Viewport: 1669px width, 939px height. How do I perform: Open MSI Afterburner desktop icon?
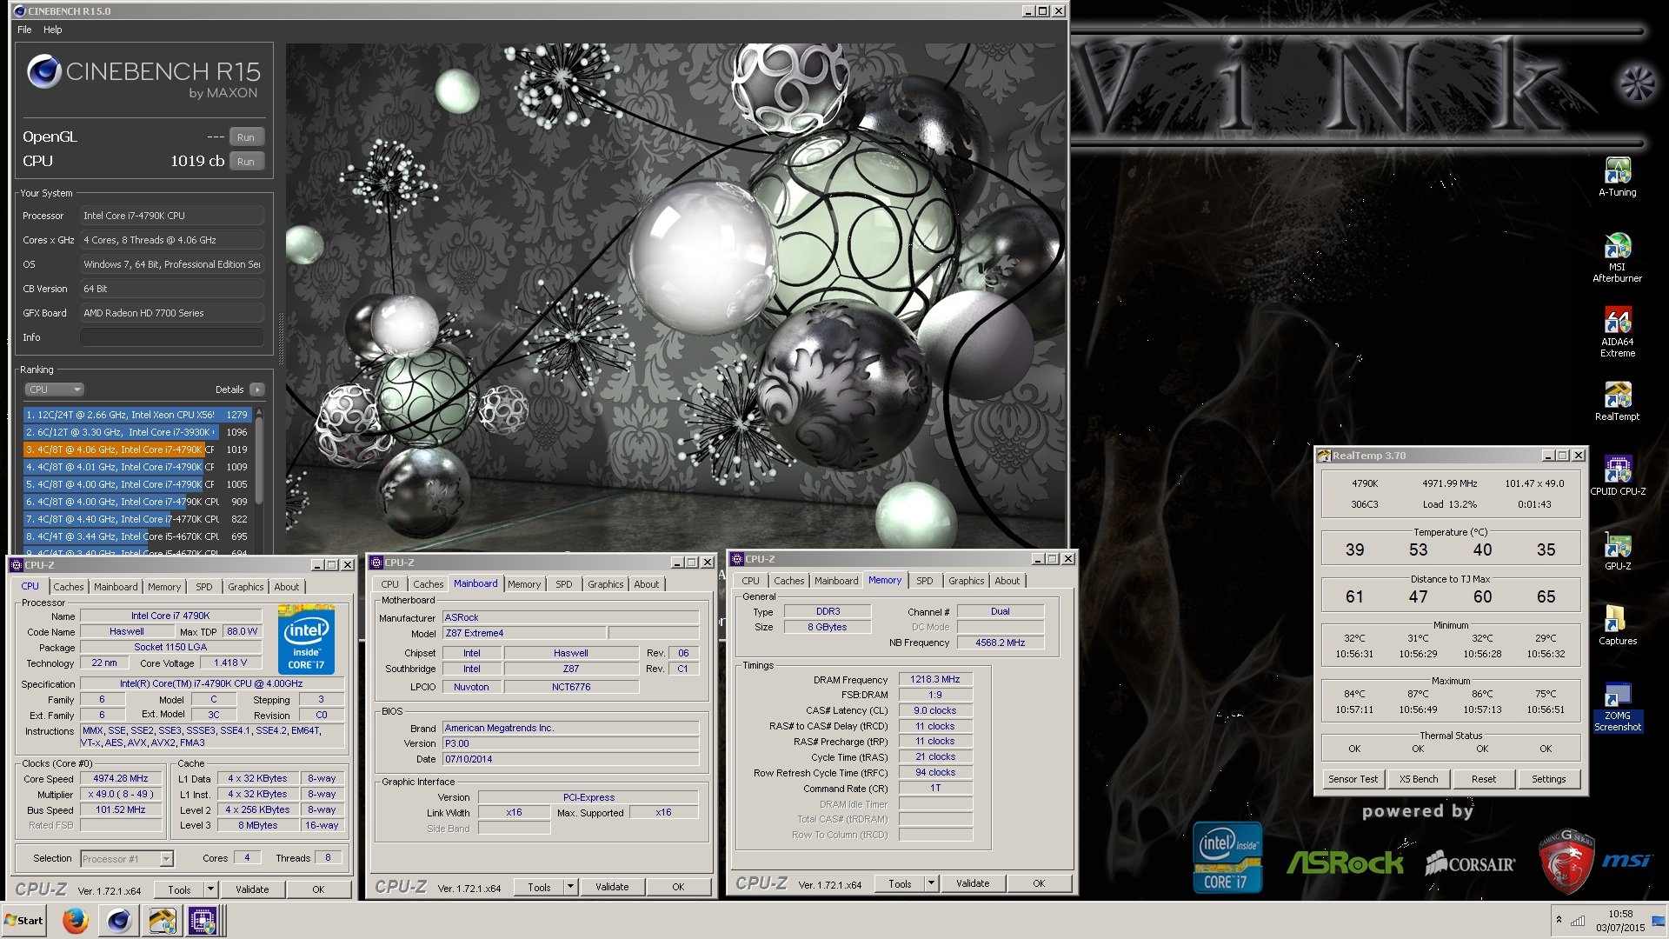pyautogui.click(x=1617, y=257)
